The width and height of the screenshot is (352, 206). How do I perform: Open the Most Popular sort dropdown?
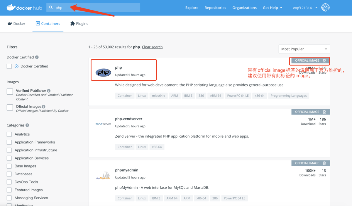(304, 49)
